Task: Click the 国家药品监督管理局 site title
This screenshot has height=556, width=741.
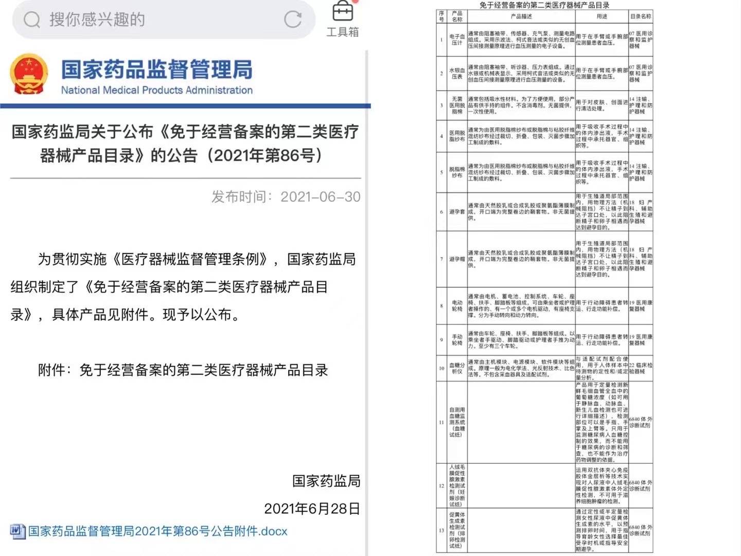Action: 156,69
